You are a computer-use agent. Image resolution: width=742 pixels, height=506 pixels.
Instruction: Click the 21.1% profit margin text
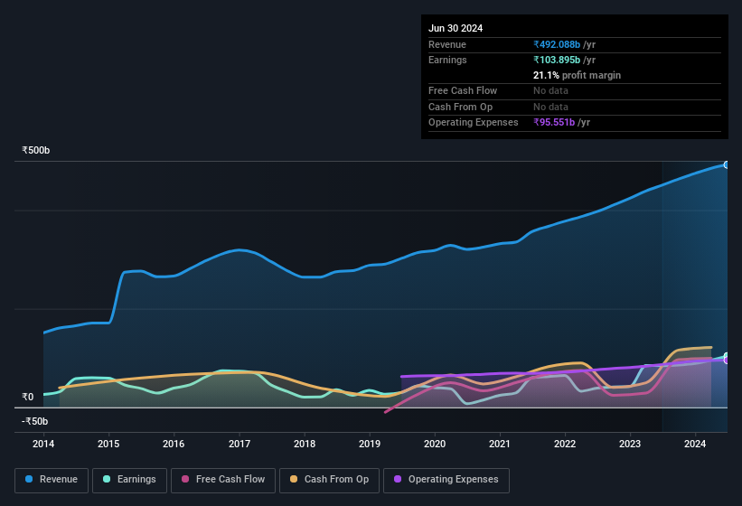coord(577,75)
